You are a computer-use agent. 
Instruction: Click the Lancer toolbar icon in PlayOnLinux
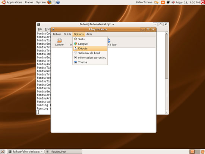[x=59, y=40]
